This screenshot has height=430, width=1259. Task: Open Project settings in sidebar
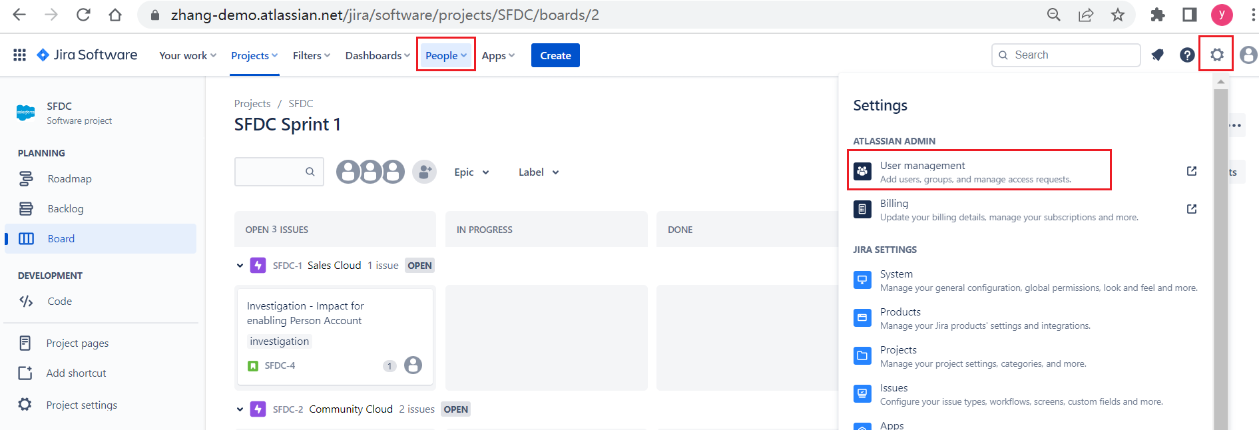[101, 405]
